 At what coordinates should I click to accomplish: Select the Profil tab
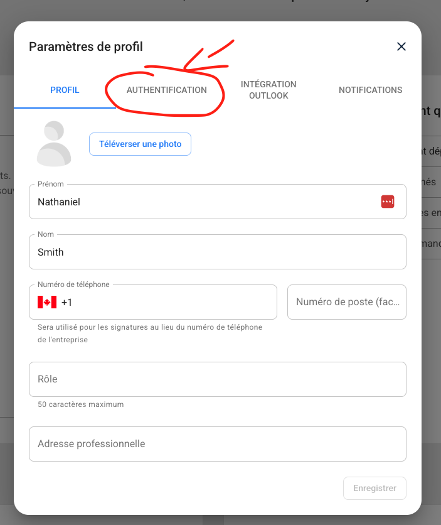point(65,90)
